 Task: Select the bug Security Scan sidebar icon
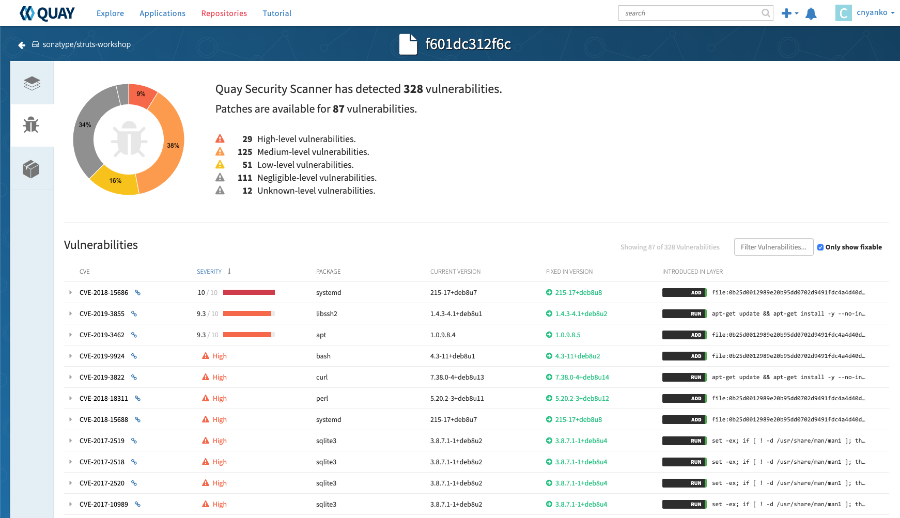32,125
